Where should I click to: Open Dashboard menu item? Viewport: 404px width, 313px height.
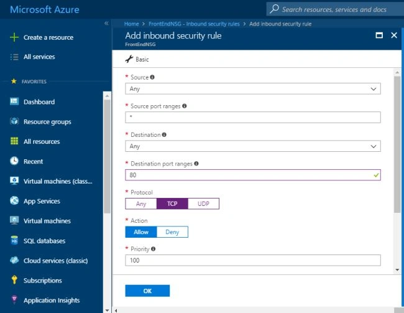click(39, 101)
